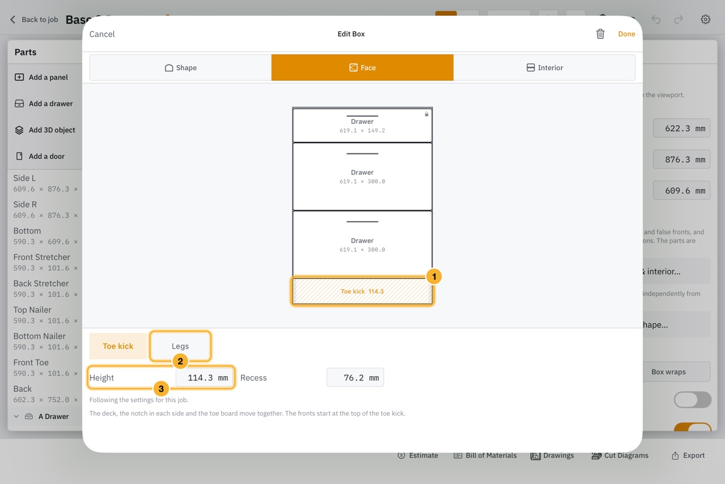Select the Toe kick base option
This screenshot has width=725, height=484.
[118, 346]
